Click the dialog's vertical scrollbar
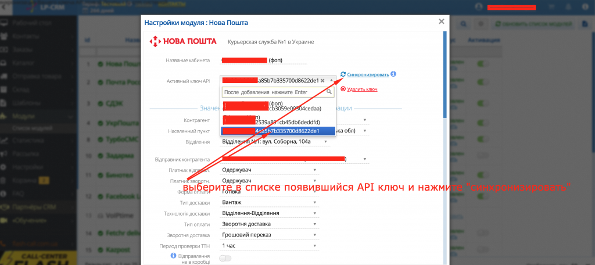Viewport: 595px width, 265px height. pyautogui.click(x=445, y=74)
